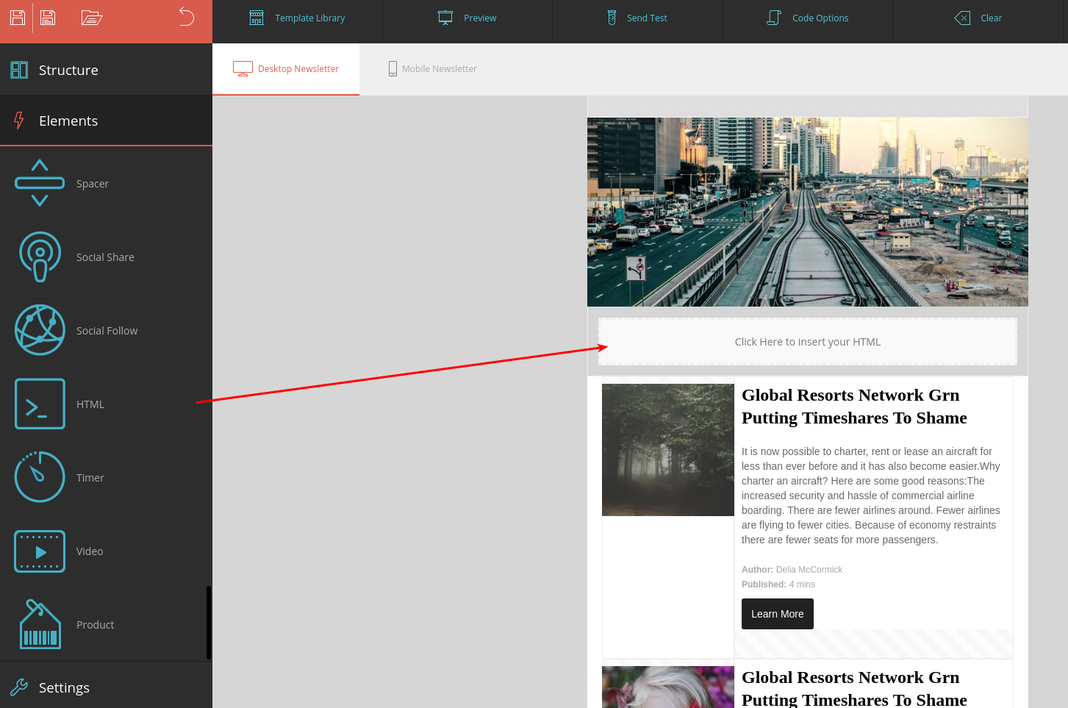Click the Code Options icon
The image size is (1068, 708).
[774, 18]
